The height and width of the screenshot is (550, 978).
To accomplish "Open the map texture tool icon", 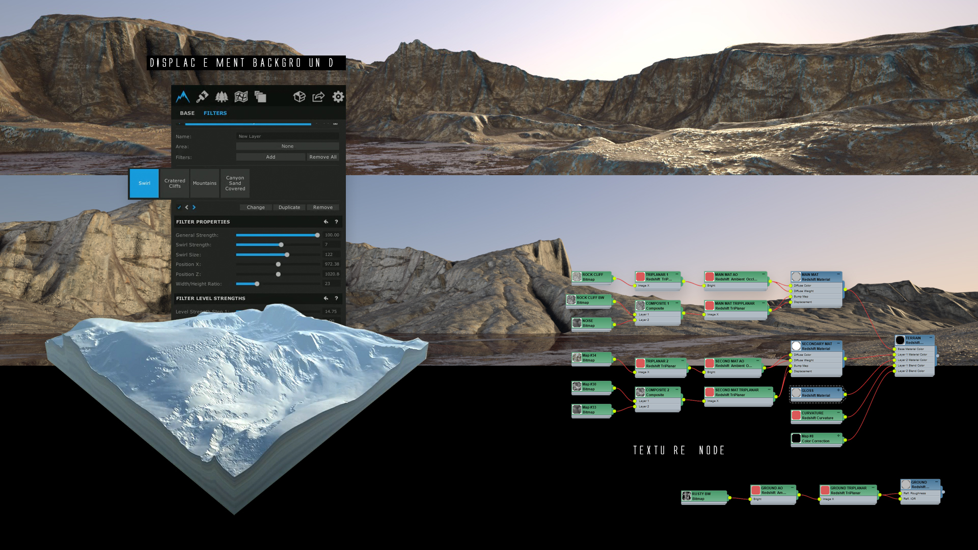I will click(241, 97).
